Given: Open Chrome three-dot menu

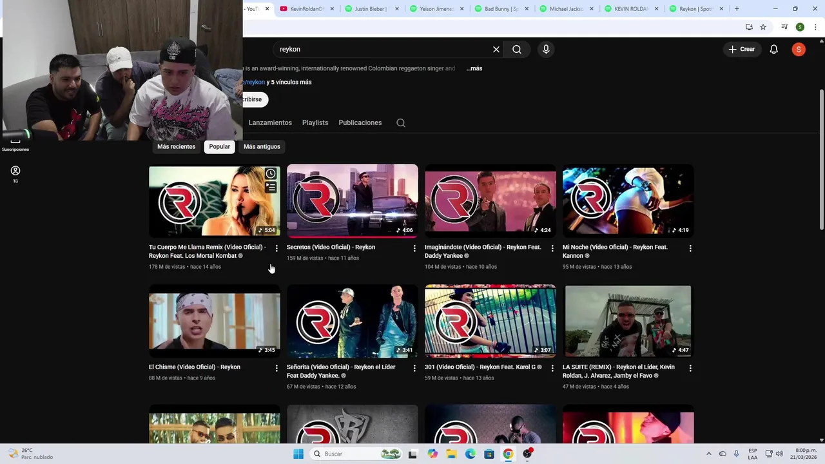Looking at the screenshot, I should tap(814, 27).
